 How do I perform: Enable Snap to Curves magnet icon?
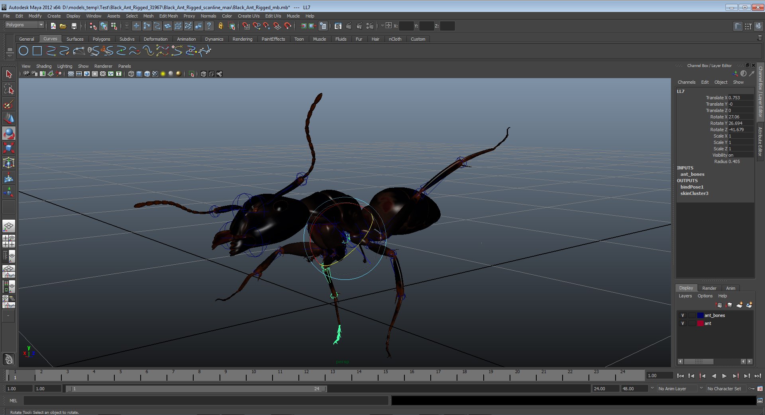257,26
